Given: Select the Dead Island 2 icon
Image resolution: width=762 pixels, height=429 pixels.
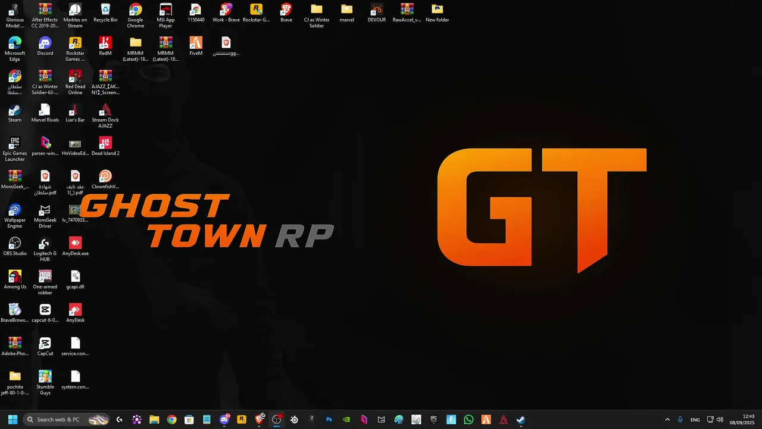Looking at the screenshot, I should (x=105, y=147).
